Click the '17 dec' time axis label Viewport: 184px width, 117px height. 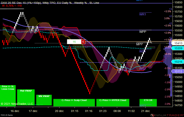click(33, 111)
